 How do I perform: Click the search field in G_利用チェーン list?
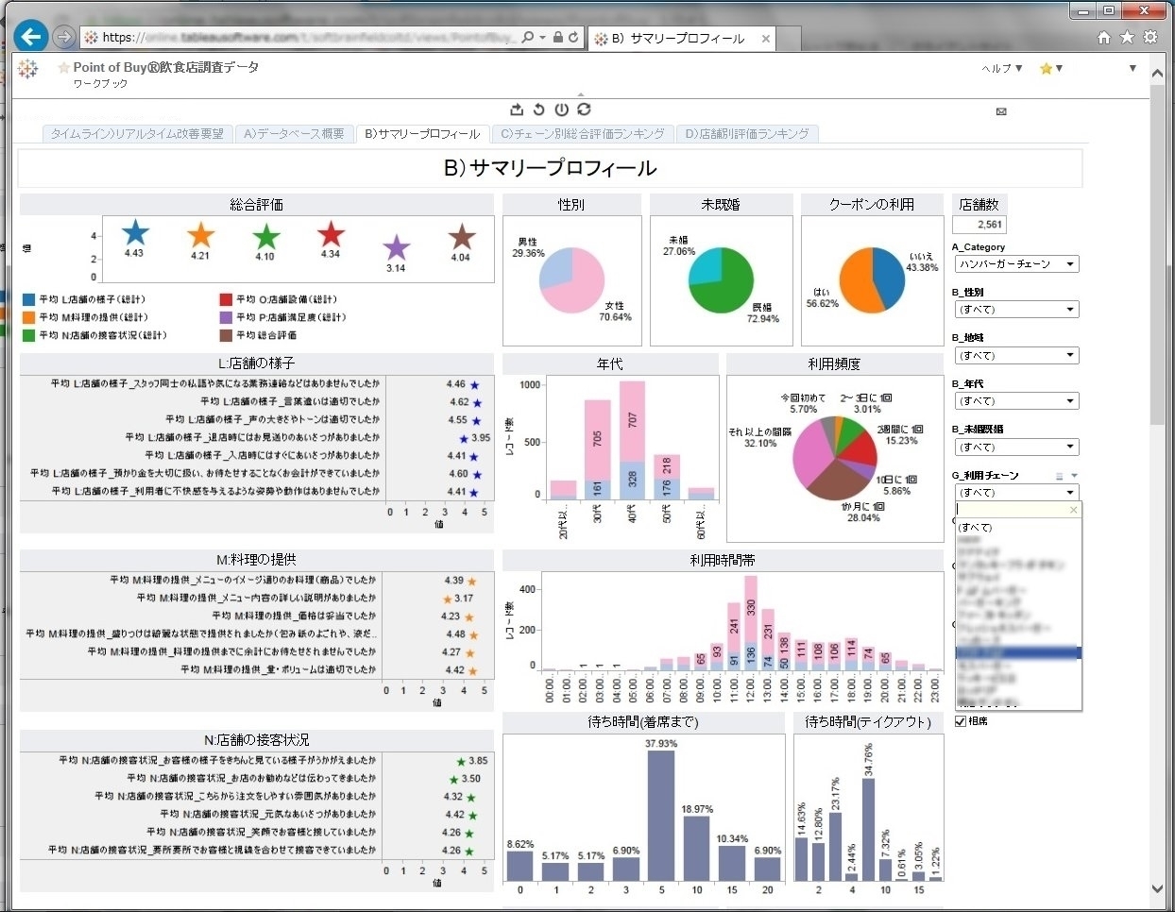point(1011,510)
